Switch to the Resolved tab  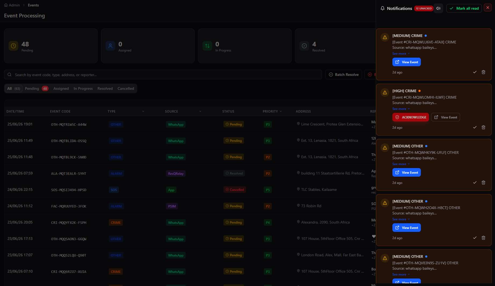(x=105, y=88)
